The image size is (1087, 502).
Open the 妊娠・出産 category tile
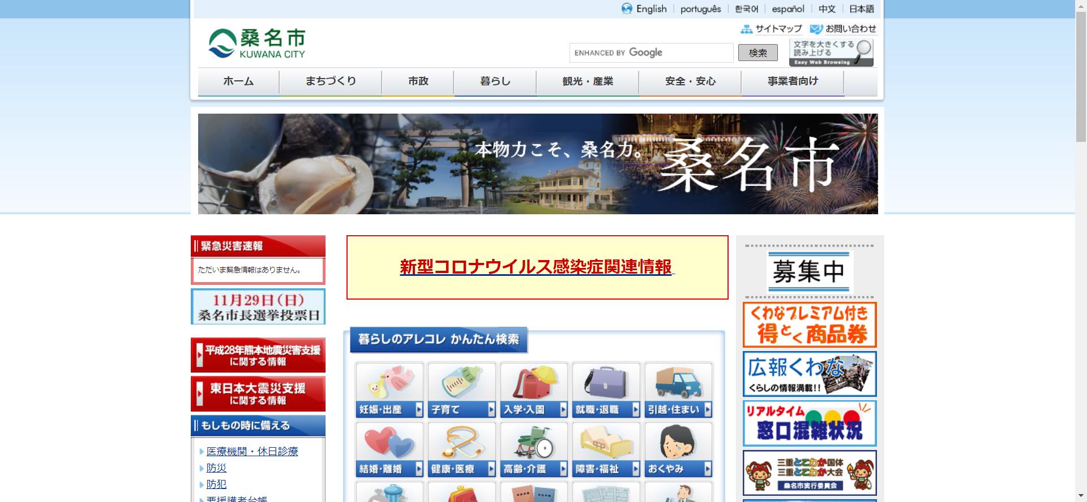click(390, 390)
